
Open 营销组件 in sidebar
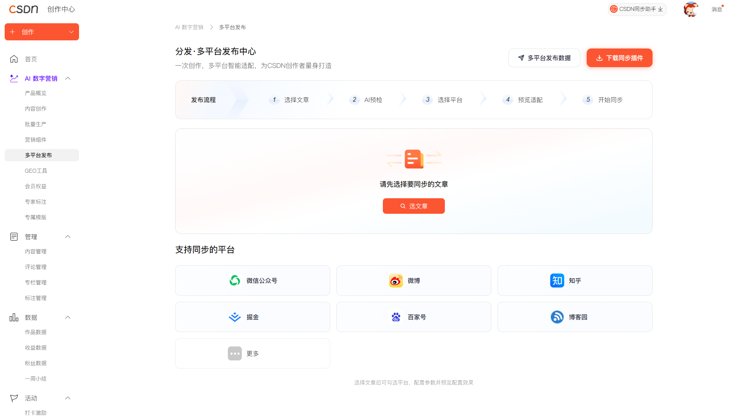[36, 140]
